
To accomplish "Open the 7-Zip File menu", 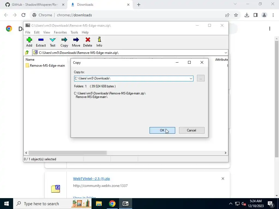I will point(28,32).
